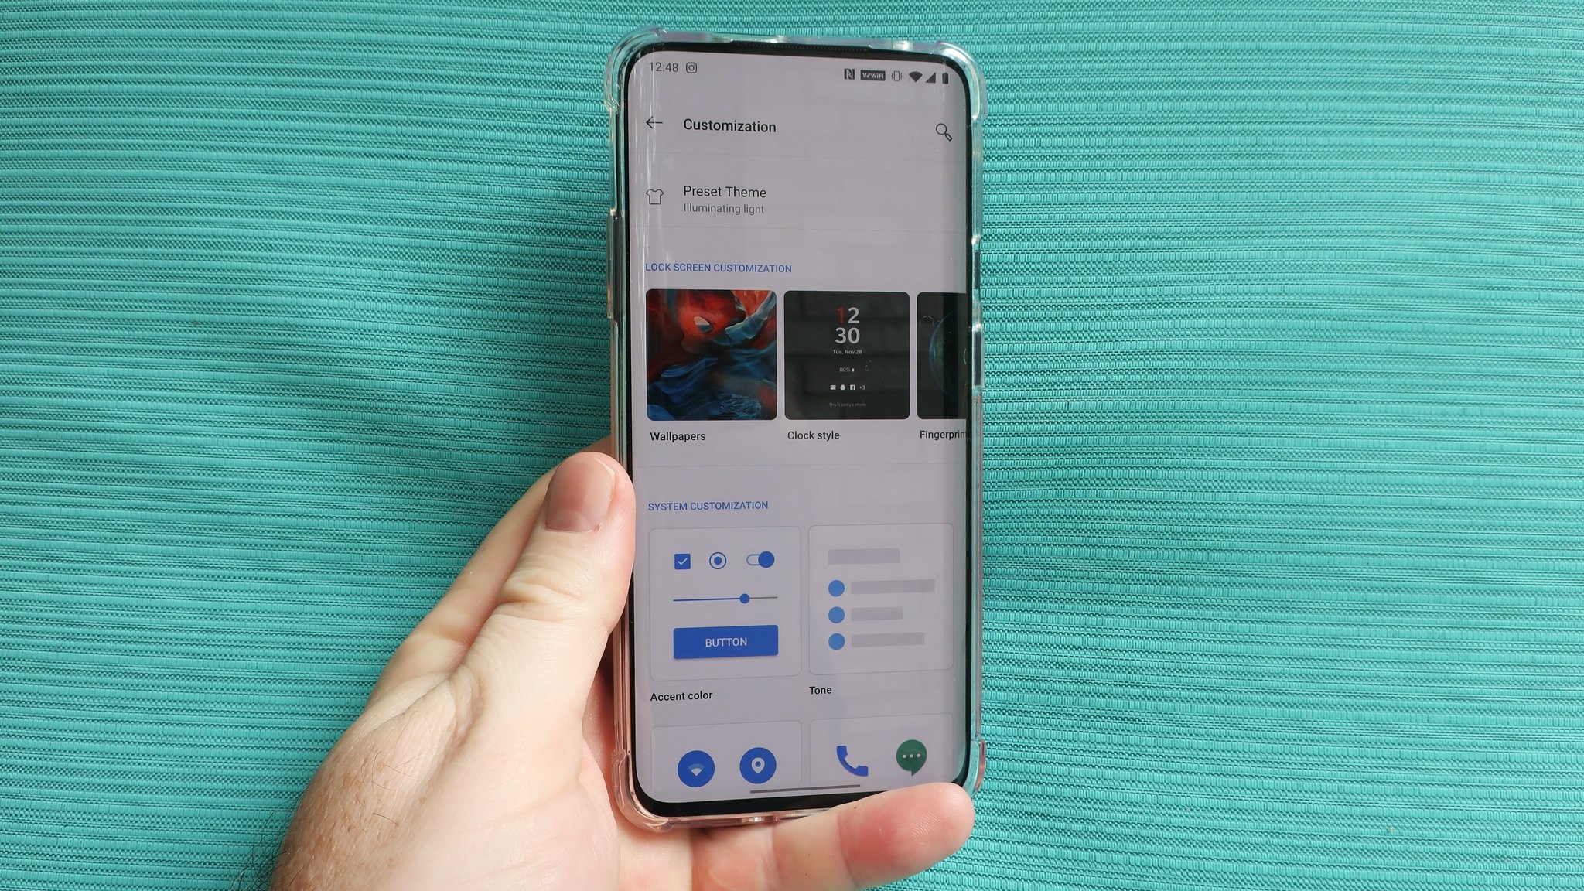Select System Customization section header
The width and height of the screenshot is (1584, 891).
707,504
